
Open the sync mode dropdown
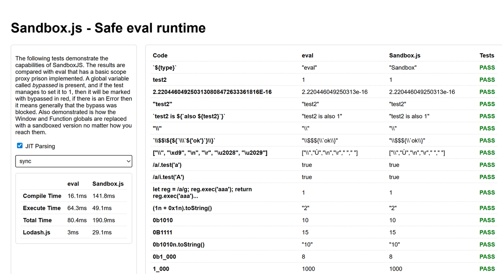[74, 161]
